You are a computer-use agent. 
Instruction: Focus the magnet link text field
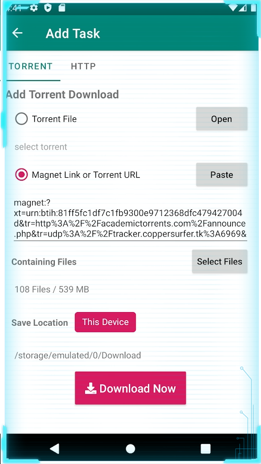(x=130, y=219)
